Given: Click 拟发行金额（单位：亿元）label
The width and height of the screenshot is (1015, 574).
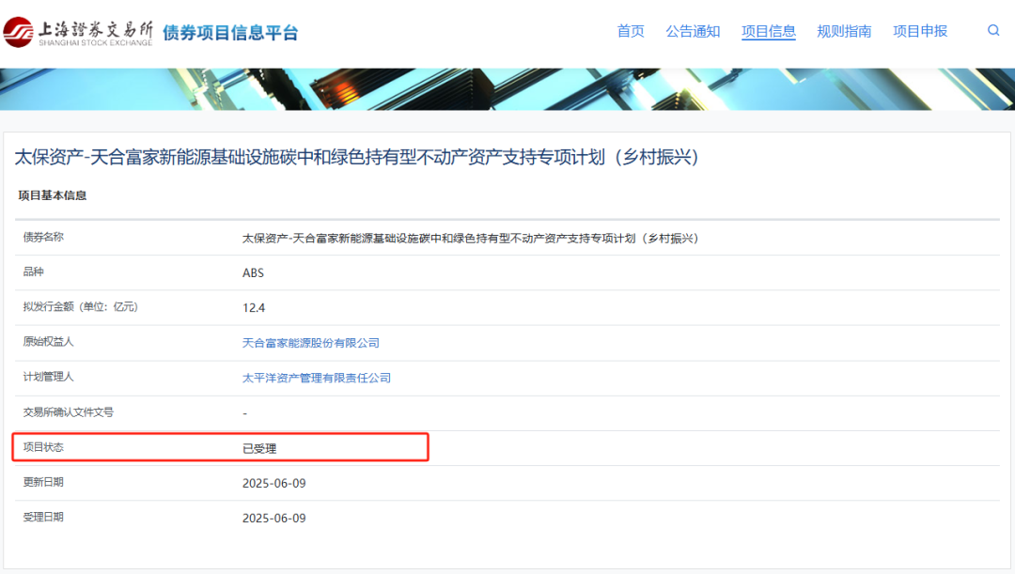Looking at the screenshot, I should 80,307.
